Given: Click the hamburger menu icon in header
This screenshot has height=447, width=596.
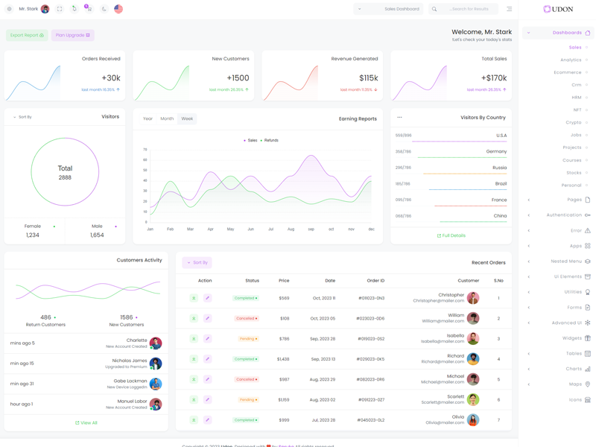Looking at the screenshot, I should 510,9.
